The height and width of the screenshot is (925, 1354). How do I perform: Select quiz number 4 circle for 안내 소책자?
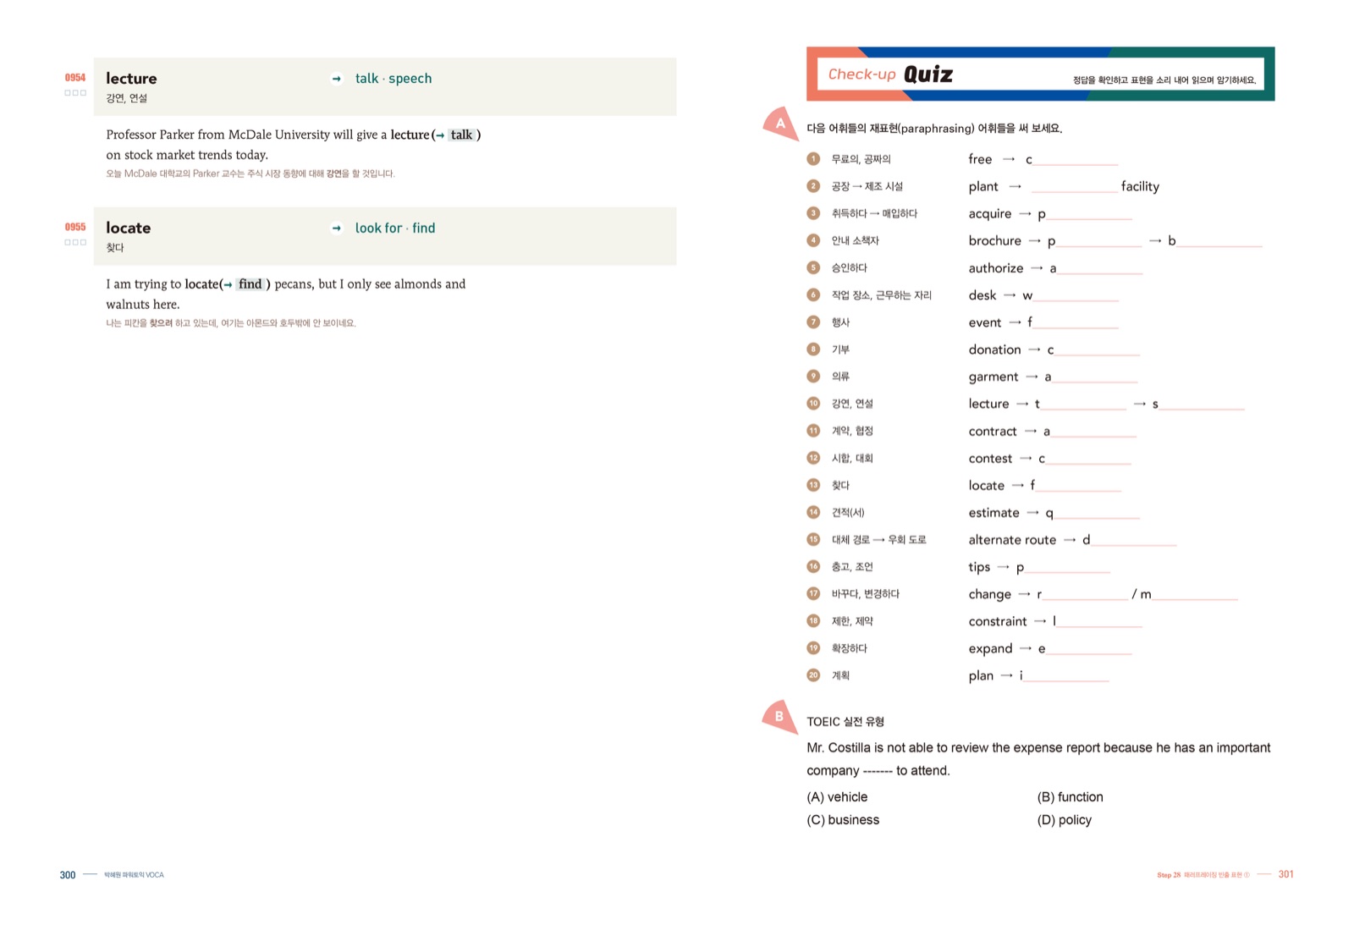coord(813,240)
